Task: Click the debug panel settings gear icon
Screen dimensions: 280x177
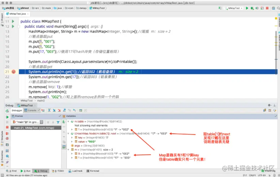Action: (269, 105)
